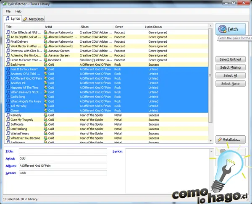The image size is (252, 204).
Task: Click note icon beside Suffocate
Action: click(8, 124)
